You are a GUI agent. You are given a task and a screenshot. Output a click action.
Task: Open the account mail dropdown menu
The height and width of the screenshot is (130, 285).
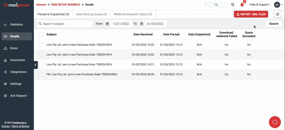point(278,5)
